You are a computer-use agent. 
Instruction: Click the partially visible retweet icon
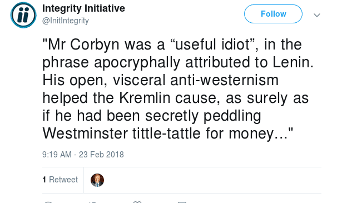pyautogui.click(x=92, y=202)
